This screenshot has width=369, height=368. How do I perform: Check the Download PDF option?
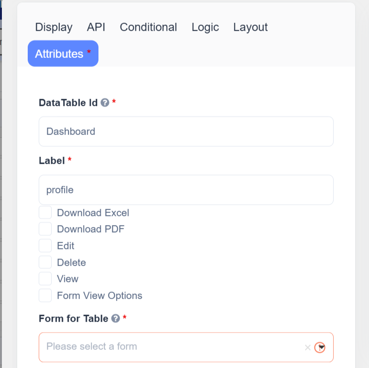pos(45,229)
